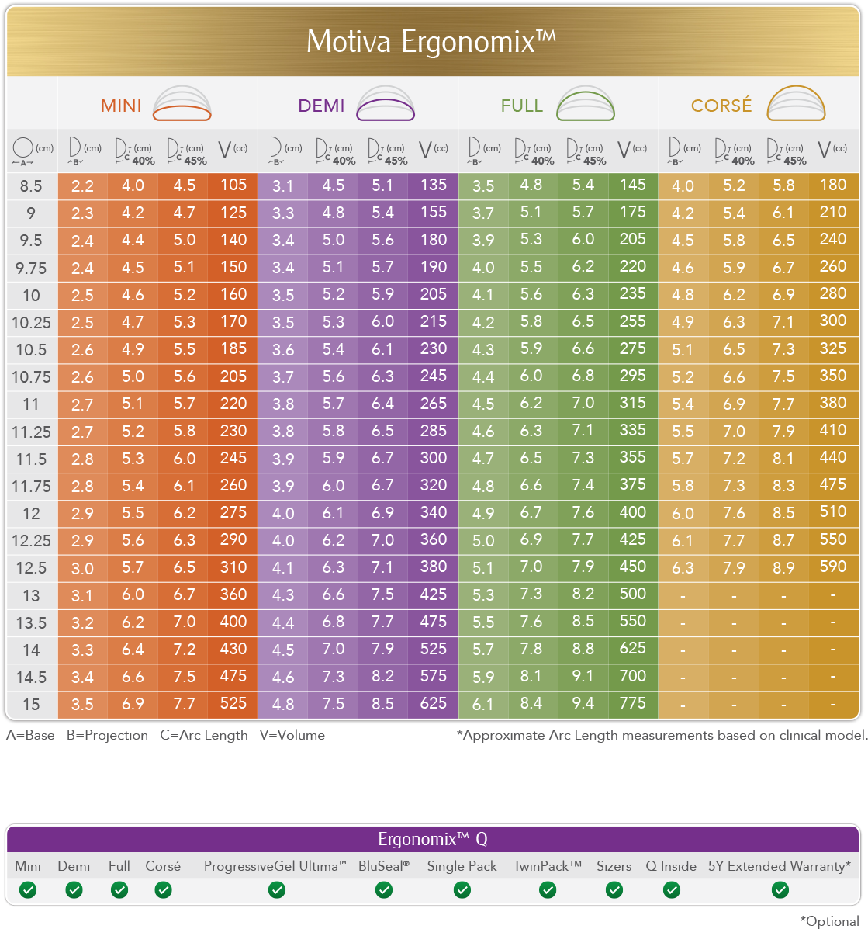This screenshot has width=868, height=929.
Task: Click the 'ProgressiveGel Ultima' feature label
Action: click(275, 866)
